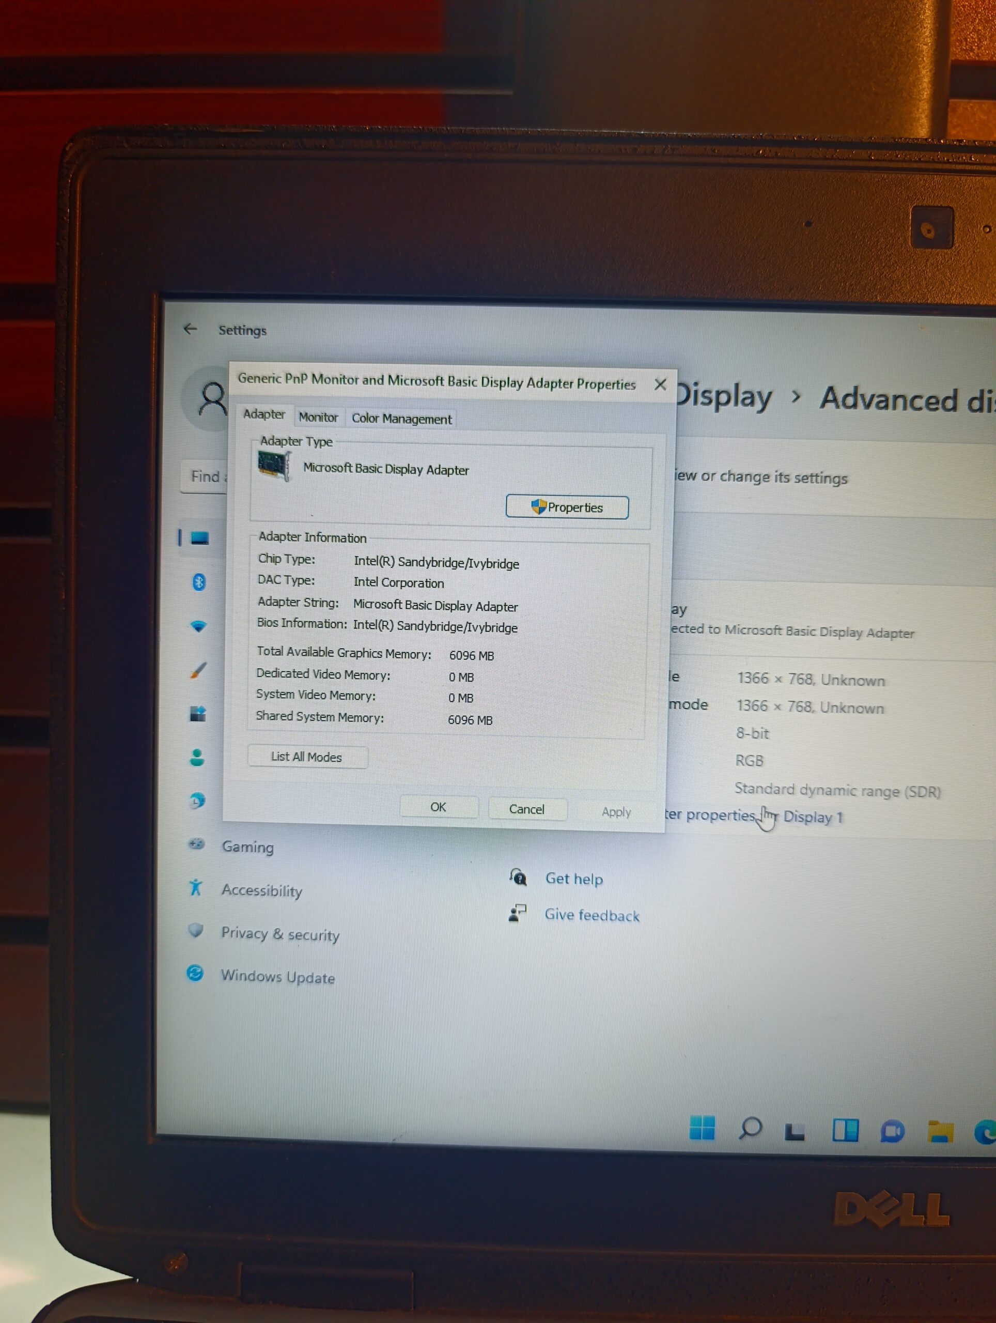Screen dimensions: 996x1323
Task: Open the Windows Start button
Action: coord(702,1128)
